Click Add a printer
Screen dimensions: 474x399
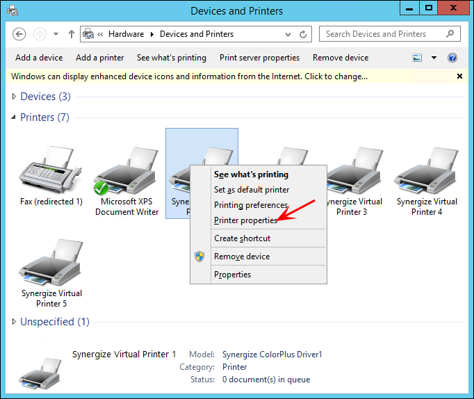point(100,58)
